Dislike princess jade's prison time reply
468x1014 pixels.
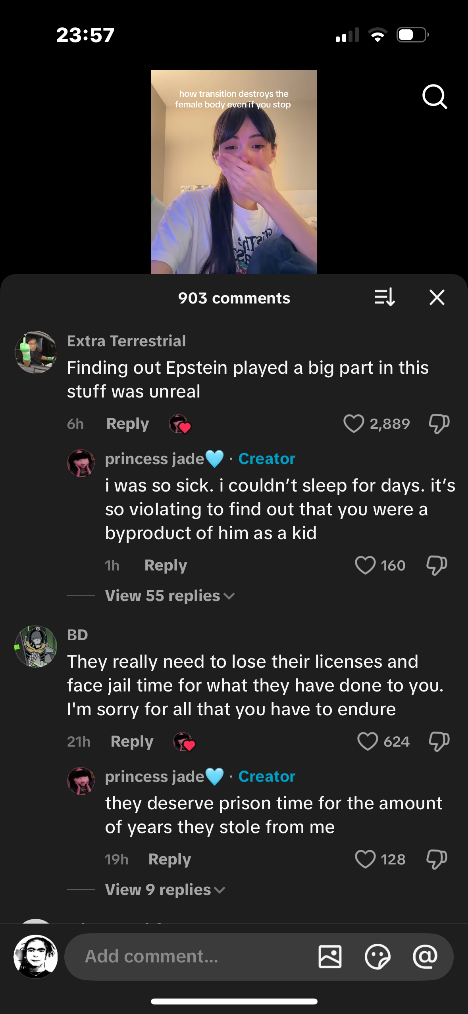(x=437, y=859)
